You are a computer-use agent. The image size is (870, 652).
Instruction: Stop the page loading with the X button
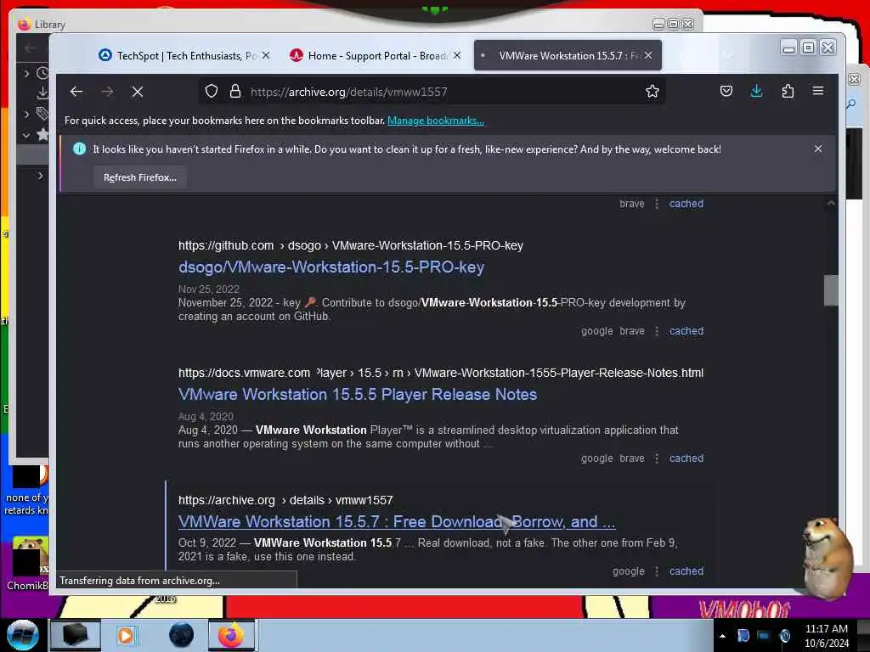click(x=138, y=92)
